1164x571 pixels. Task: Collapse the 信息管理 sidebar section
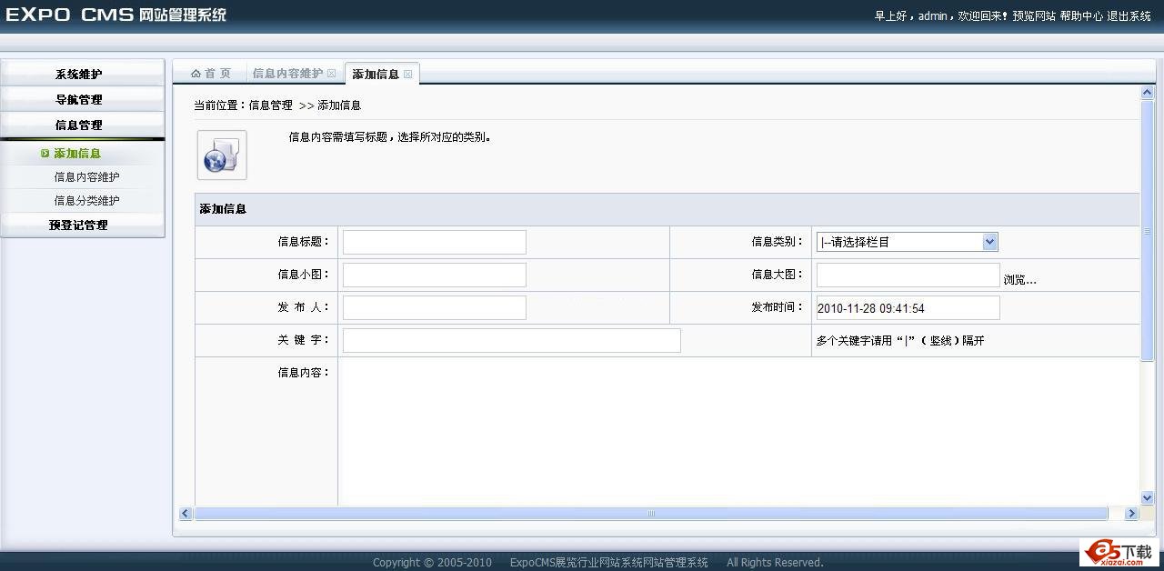tap(83, 125)
